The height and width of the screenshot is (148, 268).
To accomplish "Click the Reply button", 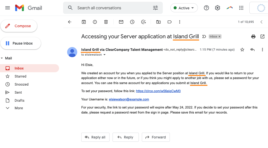I will point(125,137).
